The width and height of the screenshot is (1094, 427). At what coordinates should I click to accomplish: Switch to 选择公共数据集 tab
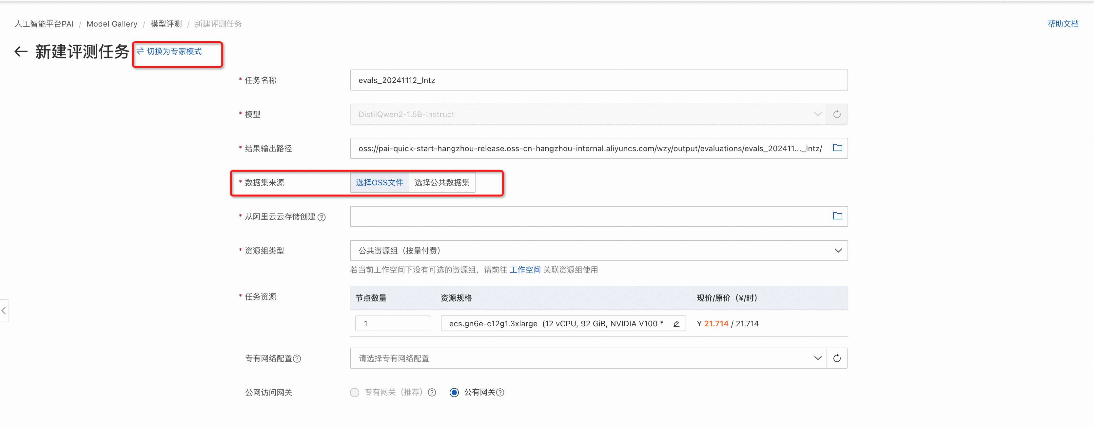click(x=442, y=183)
